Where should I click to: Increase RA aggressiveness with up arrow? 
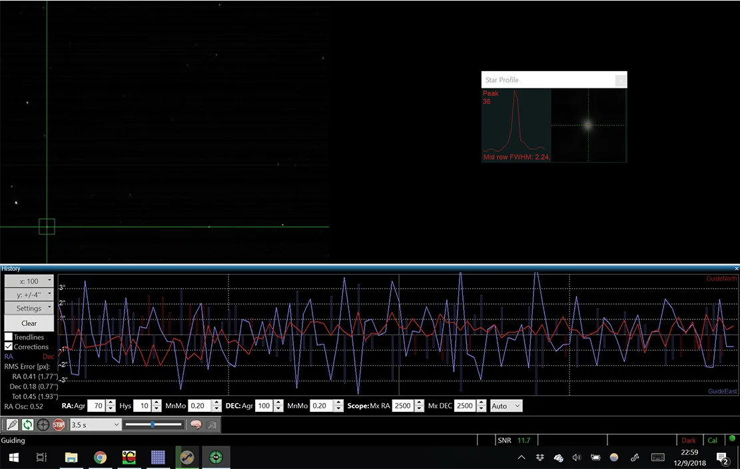[111, 402]
